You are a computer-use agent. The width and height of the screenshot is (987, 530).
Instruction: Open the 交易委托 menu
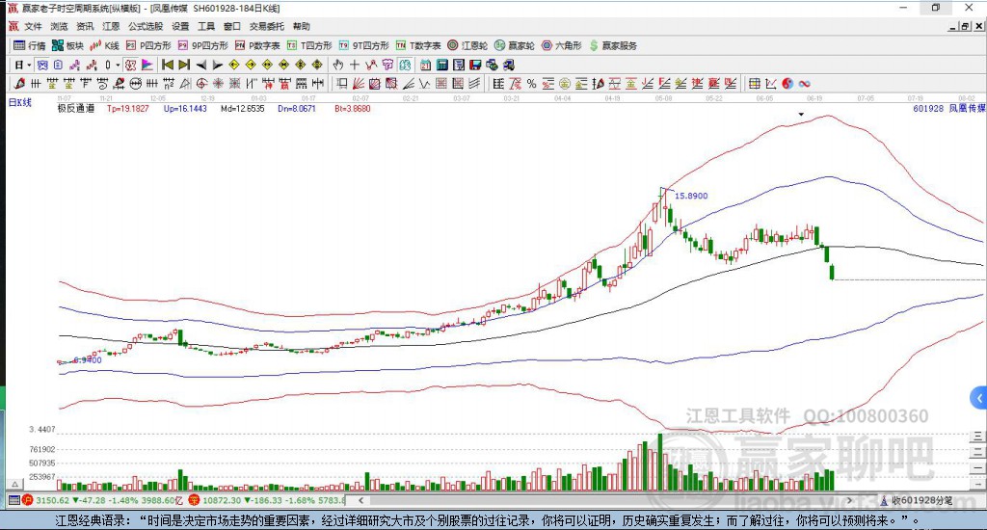[266, 26]
